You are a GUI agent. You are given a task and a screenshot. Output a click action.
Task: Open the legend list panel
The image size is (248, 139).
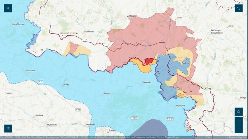[8, 128]
